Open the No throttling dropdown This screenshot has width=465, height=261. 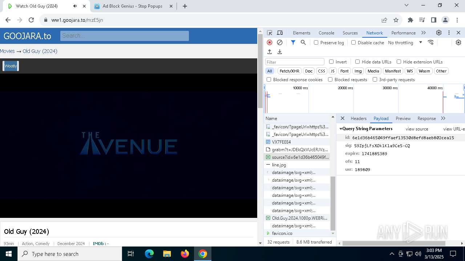[x=405, y=42]
